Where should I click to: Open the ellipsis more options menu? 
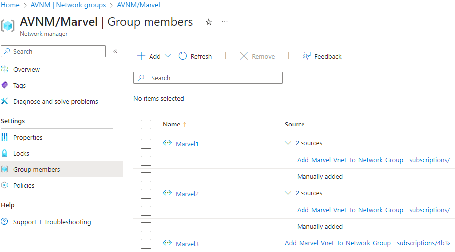tap(225, 22)
